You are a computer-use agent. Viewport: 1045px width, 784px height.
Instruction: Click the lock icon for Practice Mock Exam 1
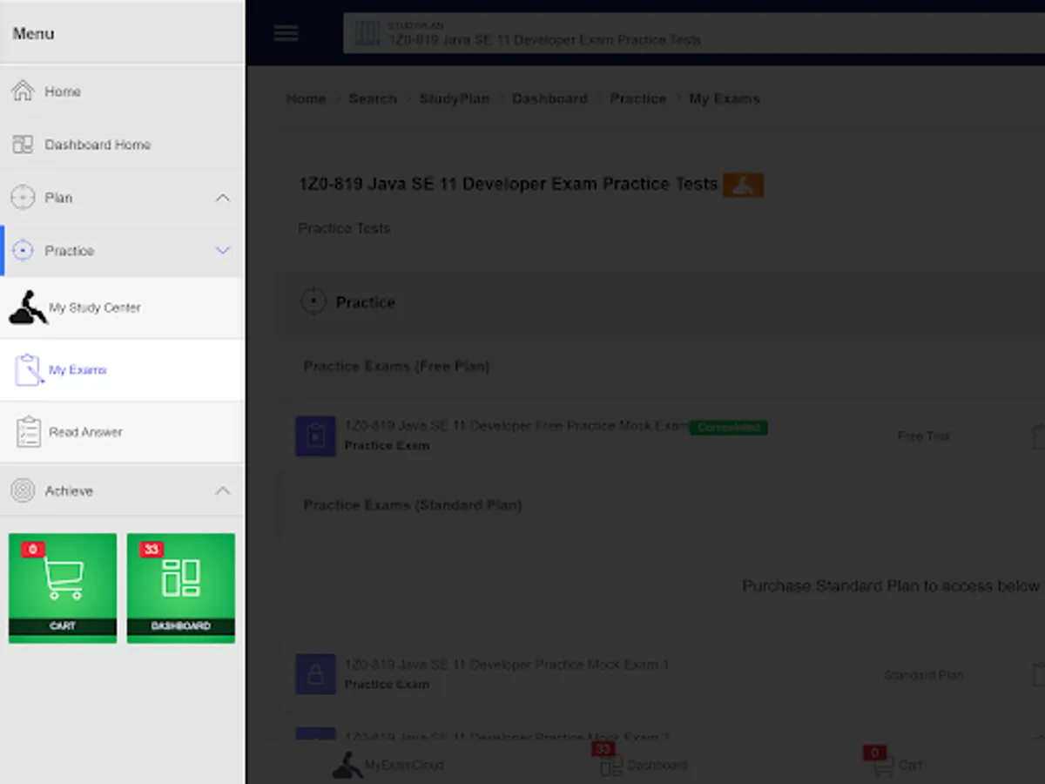point(315,674)
